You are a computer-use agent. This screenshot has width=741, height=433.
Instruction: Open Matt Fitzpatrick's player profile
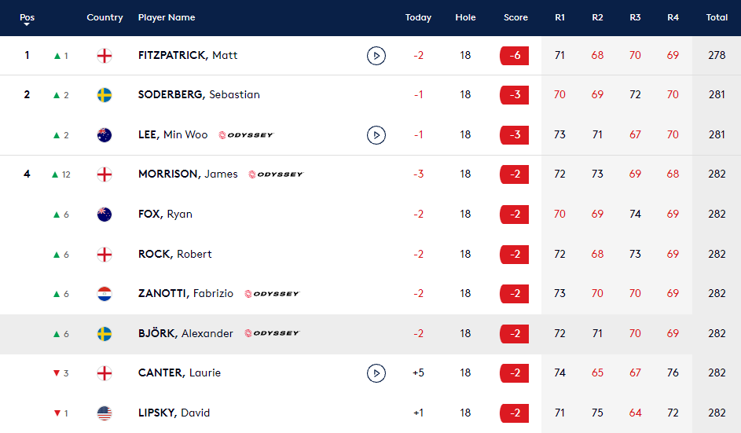click(x=188, y=56)
